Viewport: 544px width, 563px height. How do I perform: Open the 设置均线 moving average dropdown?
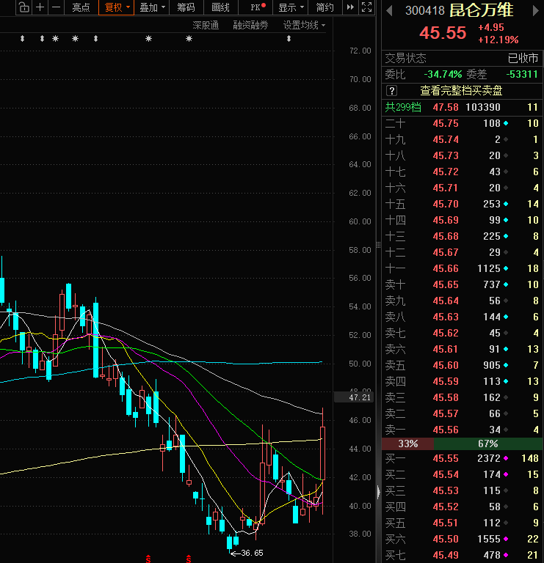304,25
